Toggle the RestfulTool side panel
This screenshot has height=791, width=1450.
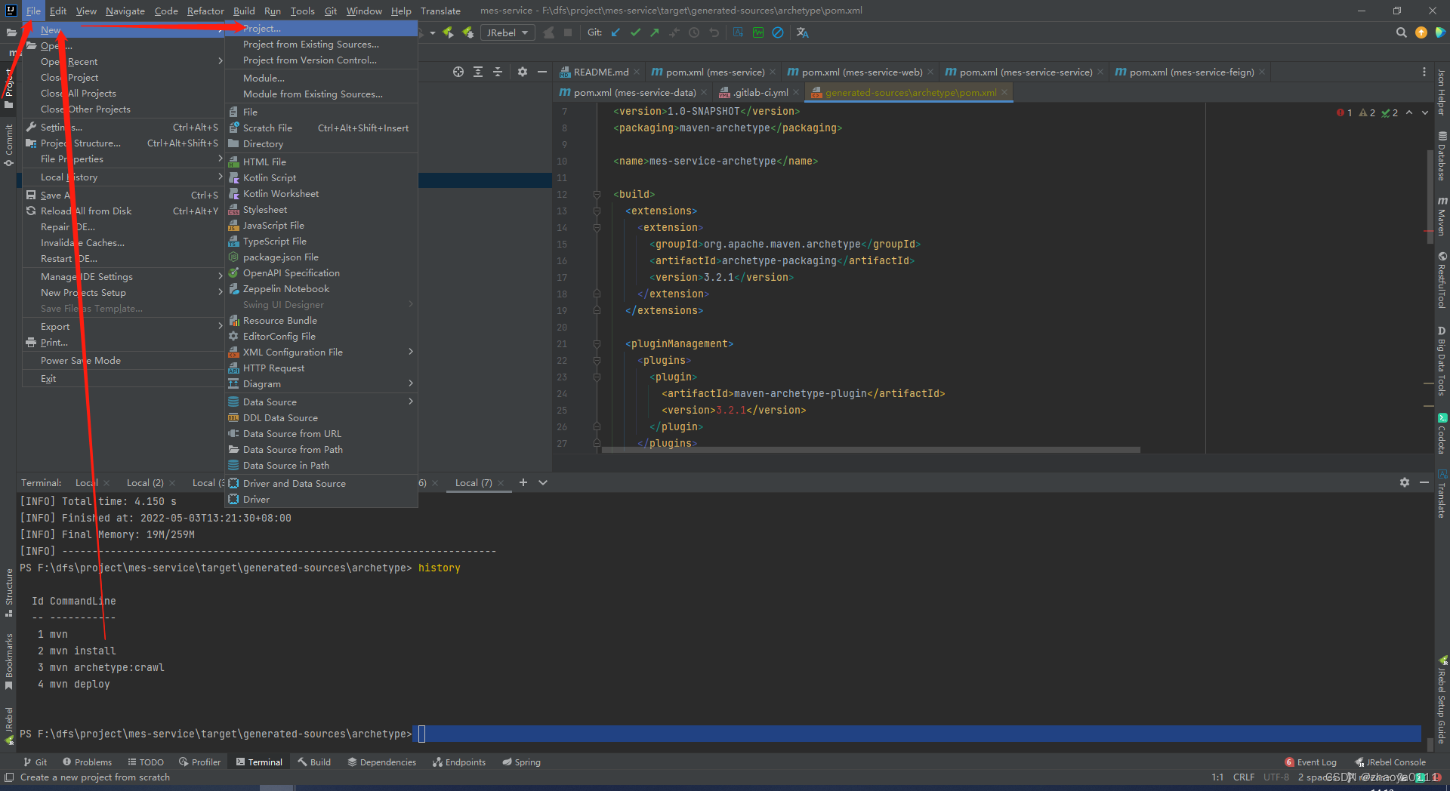pyautogui.click(x=1442, y=281)
